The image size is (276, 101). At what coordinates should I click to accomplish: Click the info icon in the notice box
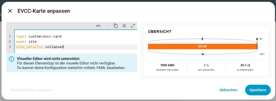(11, 59)
